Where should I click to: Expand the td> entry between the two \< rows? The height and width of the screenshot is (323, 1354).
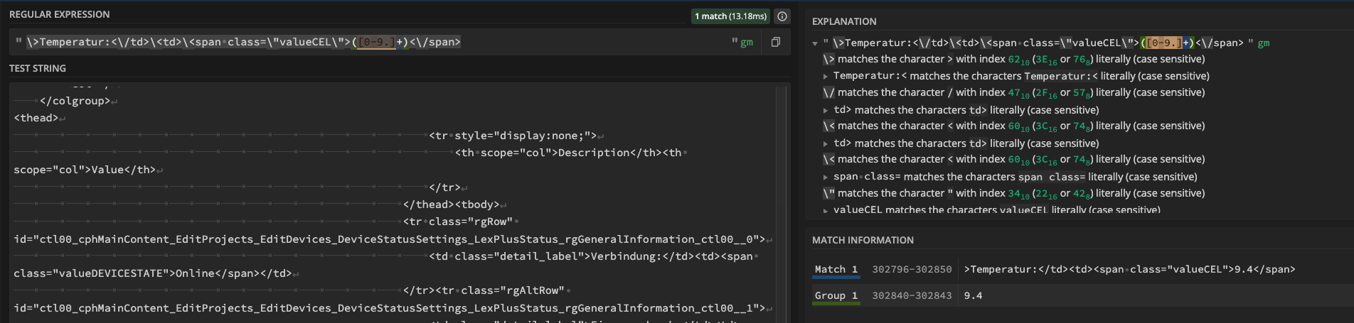tap(825, 144)
